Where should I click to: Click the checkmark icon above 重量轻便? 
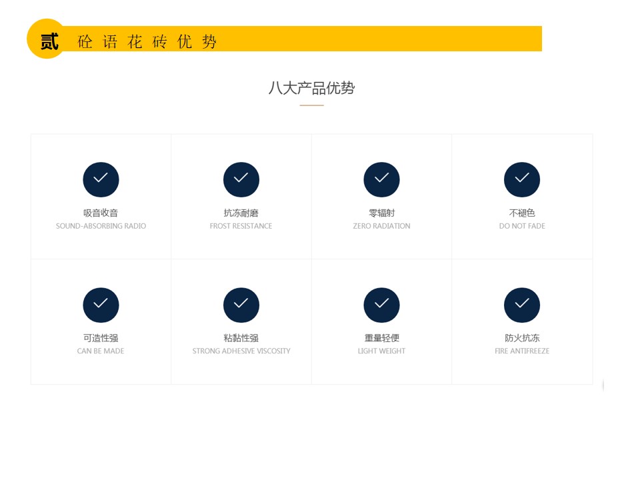coord(381,305)
